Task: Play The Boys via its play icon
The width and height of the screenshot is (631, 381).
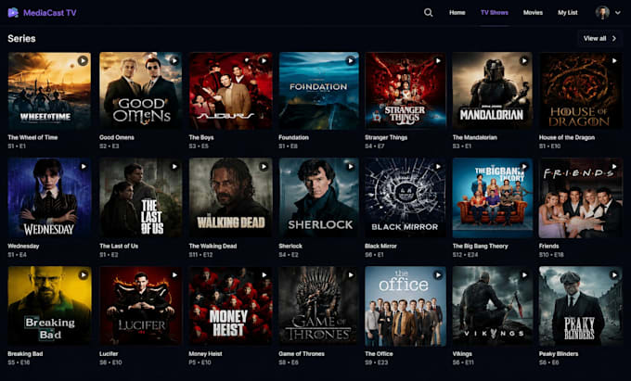Action: (264, 60)
